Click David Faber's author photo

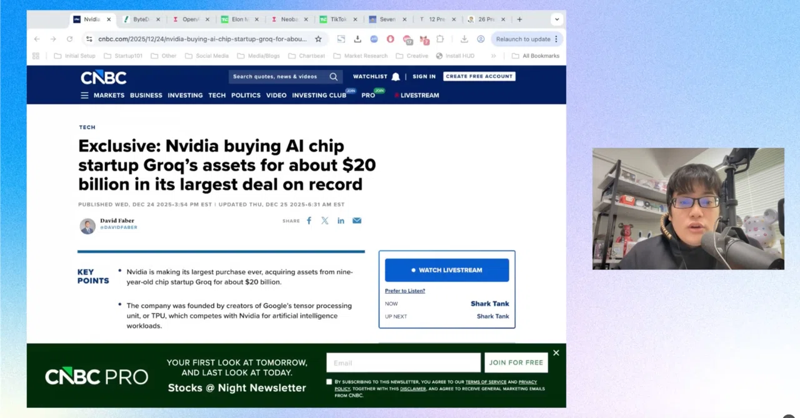(87, 226)
